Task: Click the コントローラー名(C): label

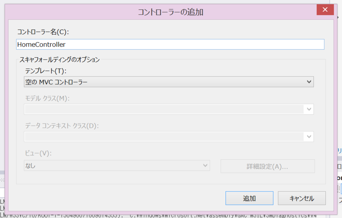Action: coord(43,32)
